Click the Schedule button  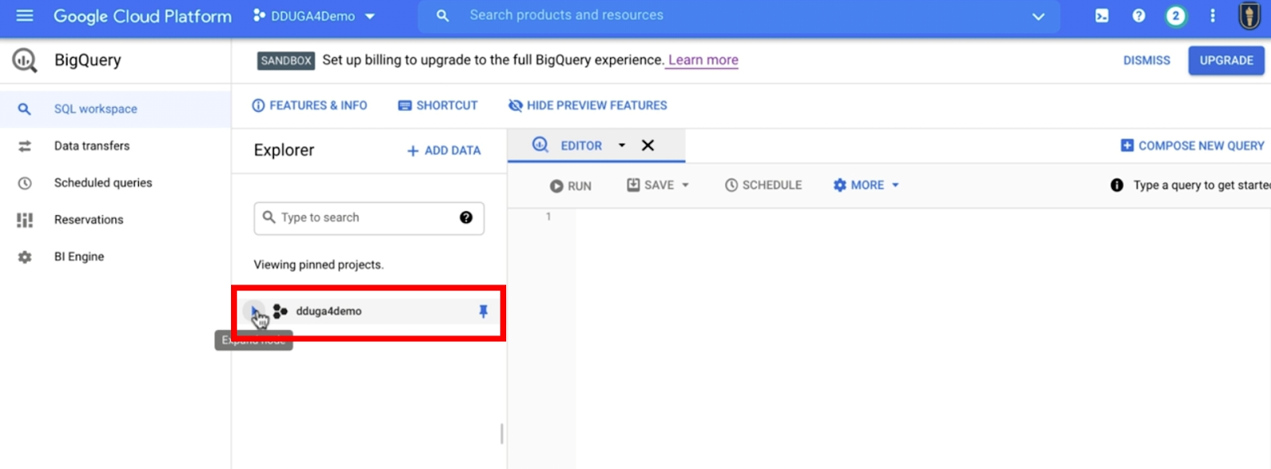pyautogui.click(x=763, y=186)
